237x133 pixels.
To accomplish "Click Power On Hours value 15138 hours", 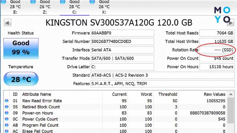I will tap(217, 67).
